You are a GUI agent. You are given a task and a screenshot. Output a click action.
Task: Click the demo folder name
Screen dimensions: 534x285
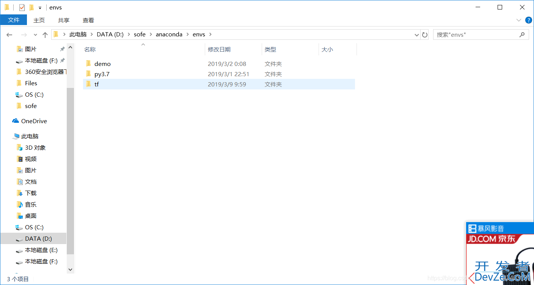[102, 64]
